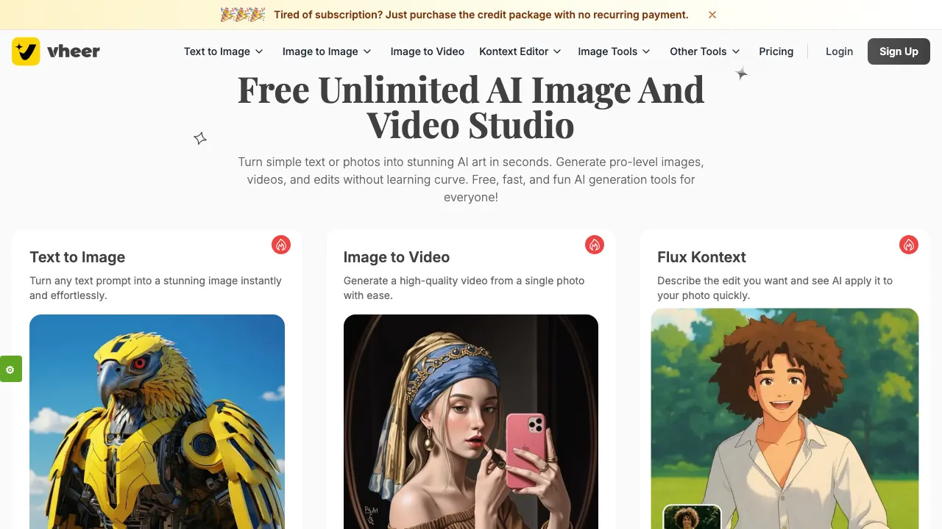
Task: Click the Login link
Action: tap(839, 51)
